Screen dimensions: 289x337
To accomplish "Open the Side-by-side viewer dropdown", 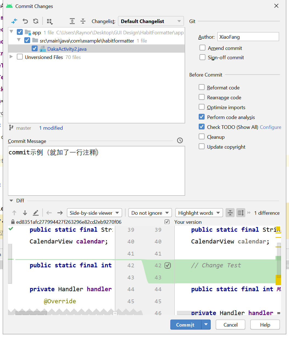I will [94, 213].
